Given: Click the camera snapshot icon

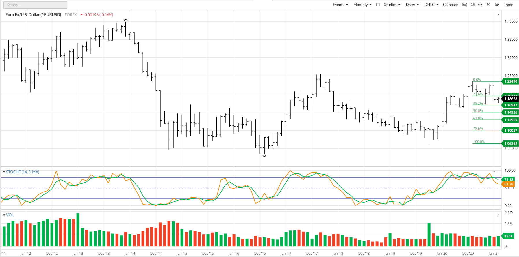Looking at the screenshot, I should [473, 5].
